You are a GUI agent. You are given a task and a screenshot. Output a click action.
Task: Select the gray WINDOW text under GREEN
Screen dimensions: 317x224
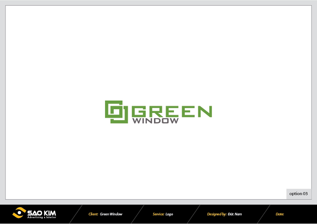(x=155, y=121)
